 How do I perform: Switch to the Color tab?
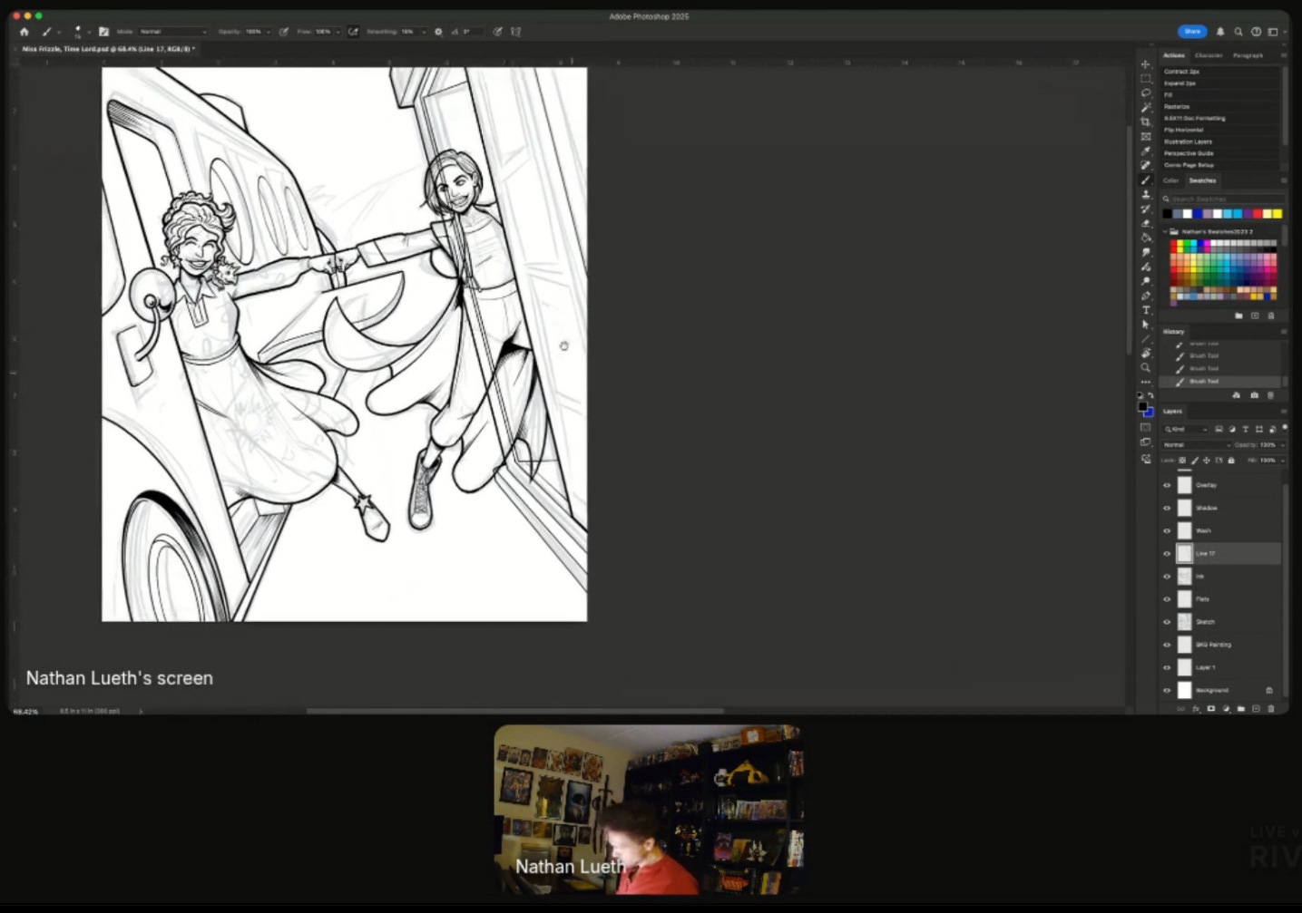(1171, 180)
